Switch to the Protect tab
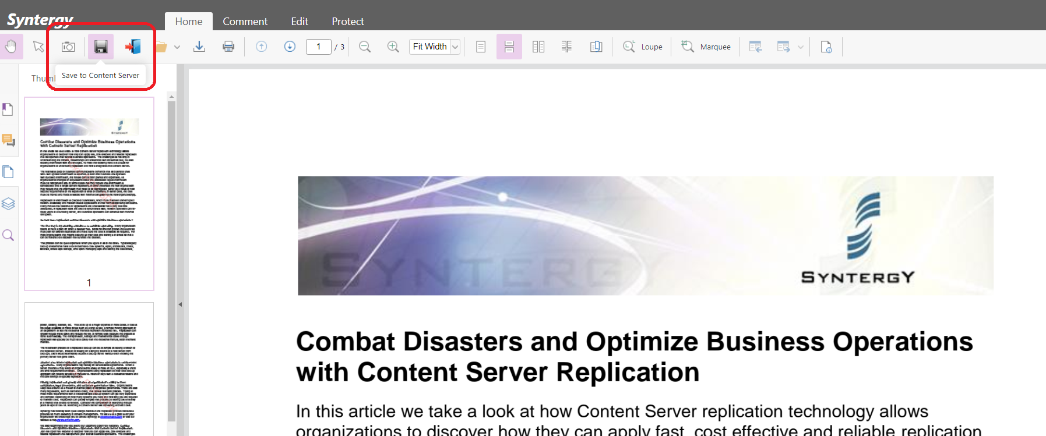The height and width of the screenshot is (436, 1046). [x=347, y=22]
